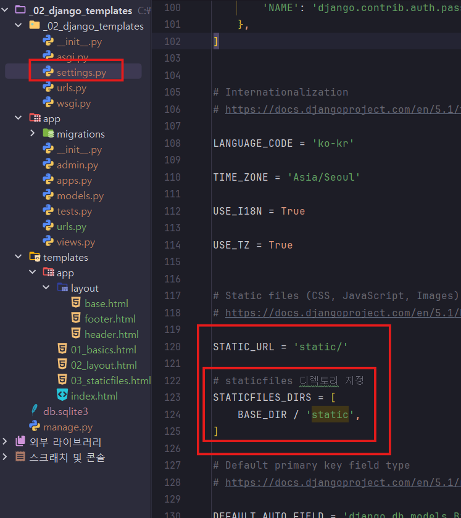Click the inner _02_django_templates folder icon
The width and height of the screenshot is (461, 518).
[x=35, y=25]
